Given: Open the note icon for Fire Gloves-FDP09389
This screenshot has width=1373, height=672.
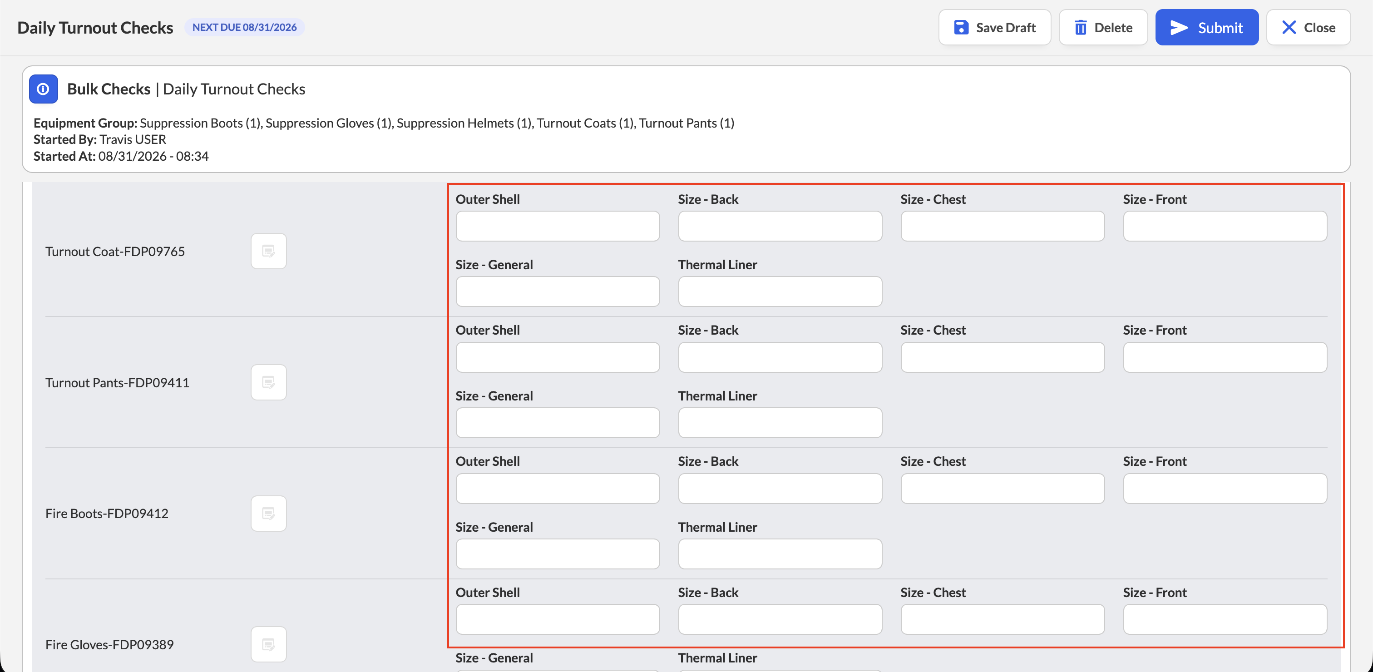Looking at the screenshot, I should tap(269, 644).
